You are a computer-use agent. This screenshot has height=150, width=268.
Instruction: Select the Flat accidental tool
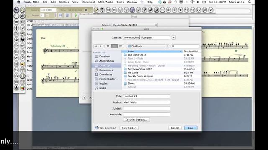(175, 10)
